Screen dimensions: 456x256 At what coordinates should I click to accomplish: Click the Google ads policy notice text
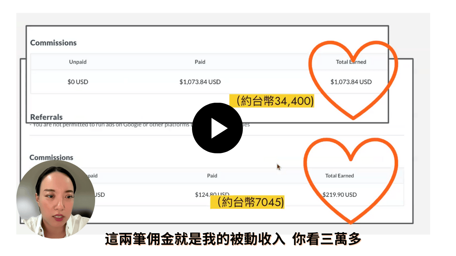coord(107,125)
